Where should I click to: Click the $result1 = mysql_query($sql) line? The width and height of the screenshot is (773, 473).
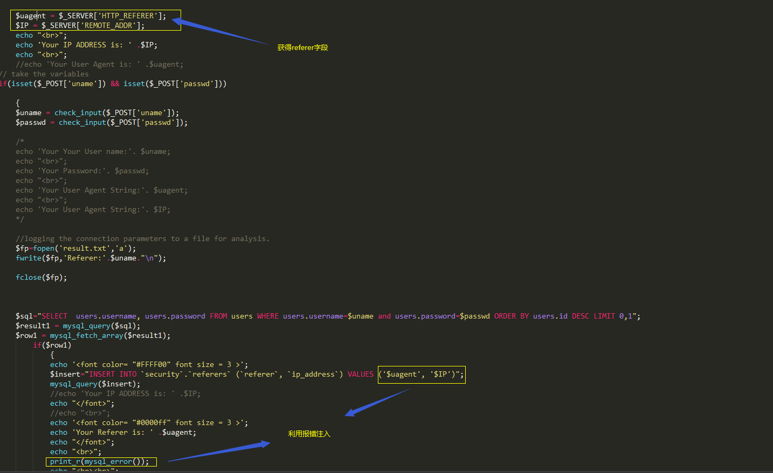coord(78,326)
